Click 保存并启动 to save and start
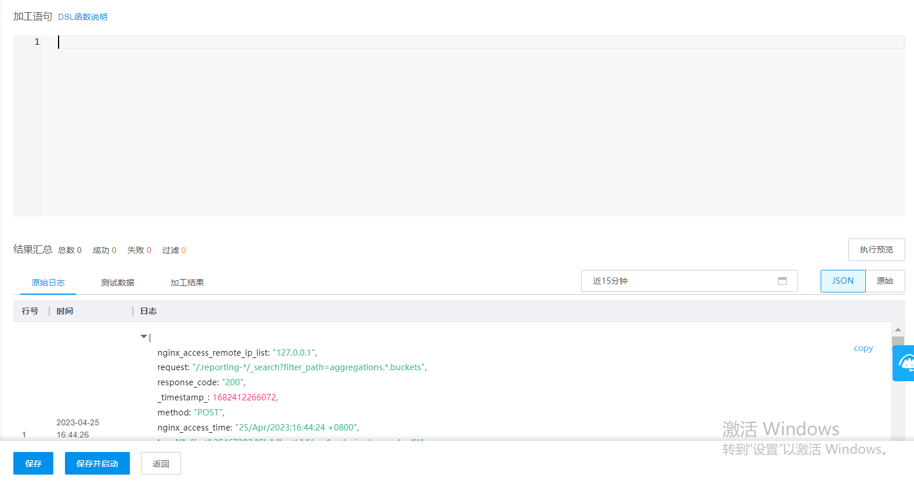Viewport: 914px width, 481px height. (x=97, y=464)
